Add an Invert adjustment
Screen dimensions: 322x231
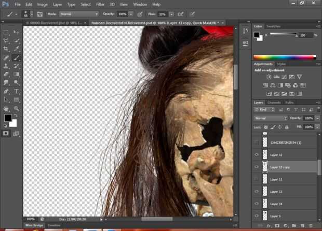269,94
